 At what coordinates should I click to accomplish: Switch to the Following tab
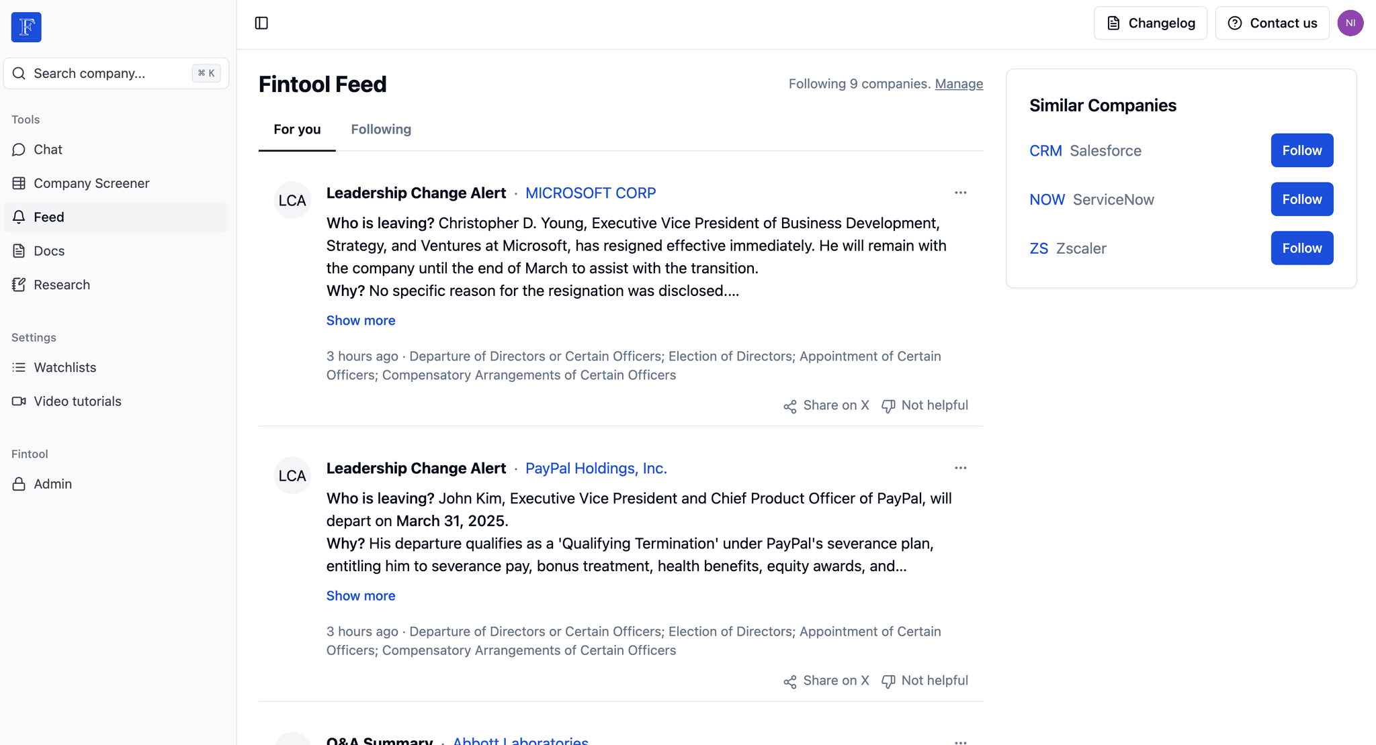point(381,128)
